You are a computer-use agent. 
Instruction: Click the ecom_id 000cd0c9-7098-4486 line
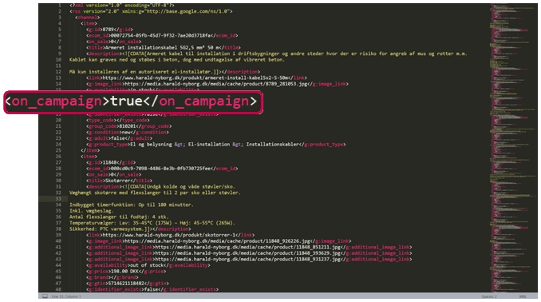coord(162,169)
